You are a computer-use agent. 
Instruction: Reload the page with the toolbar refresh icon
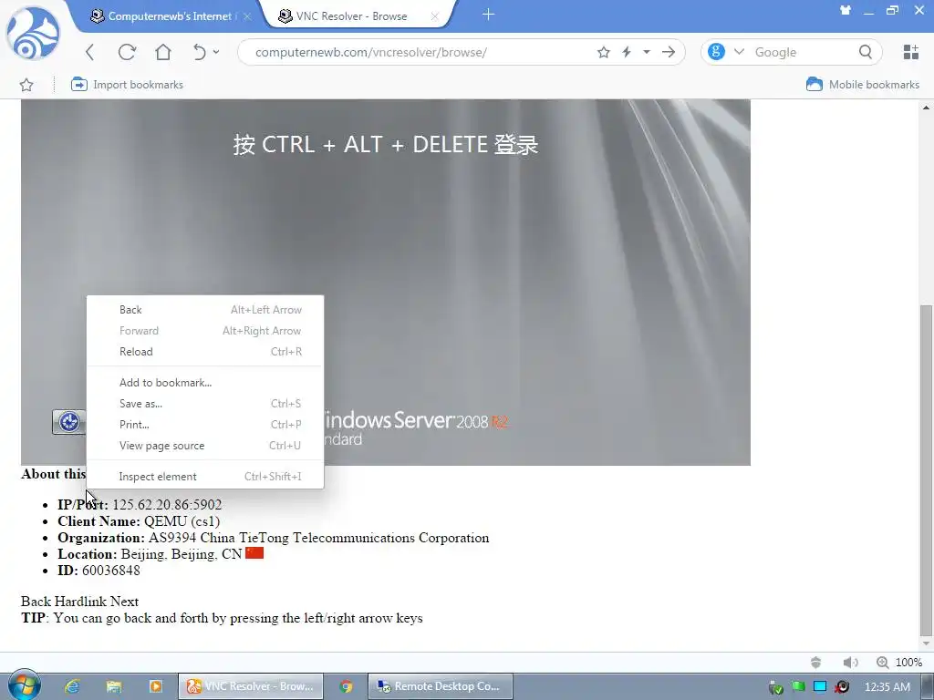coord(127,52)
